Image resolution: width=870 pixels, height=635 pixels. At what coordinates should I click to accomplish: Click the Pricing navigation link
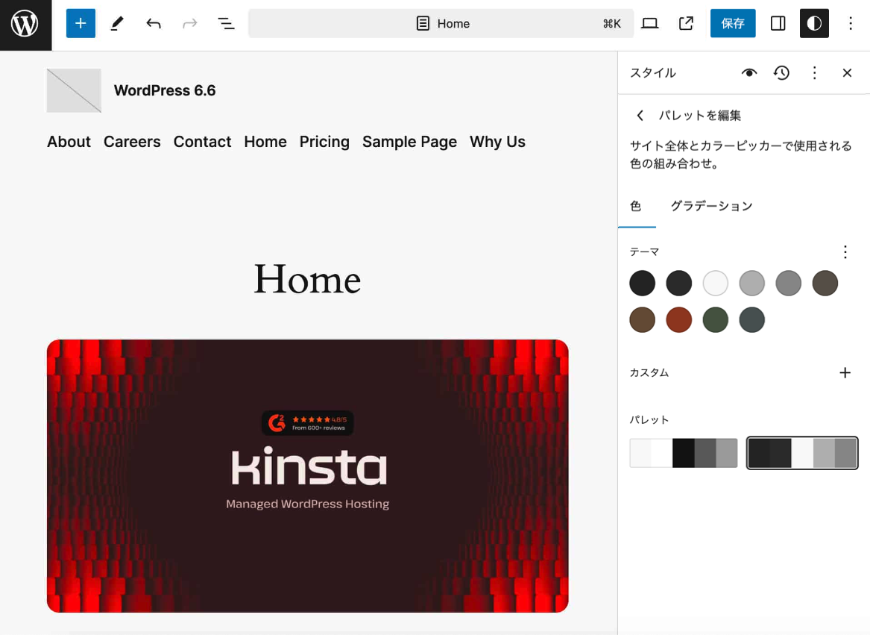[324, 142]
